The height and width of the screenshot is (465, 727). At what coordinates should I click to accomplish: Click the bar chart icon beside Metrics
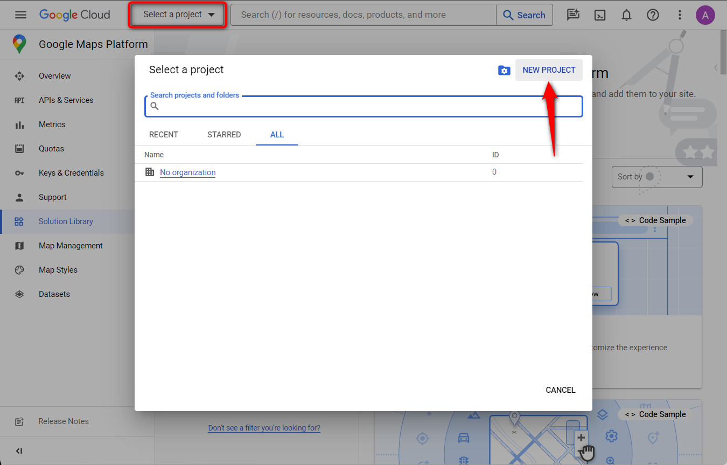19,124
